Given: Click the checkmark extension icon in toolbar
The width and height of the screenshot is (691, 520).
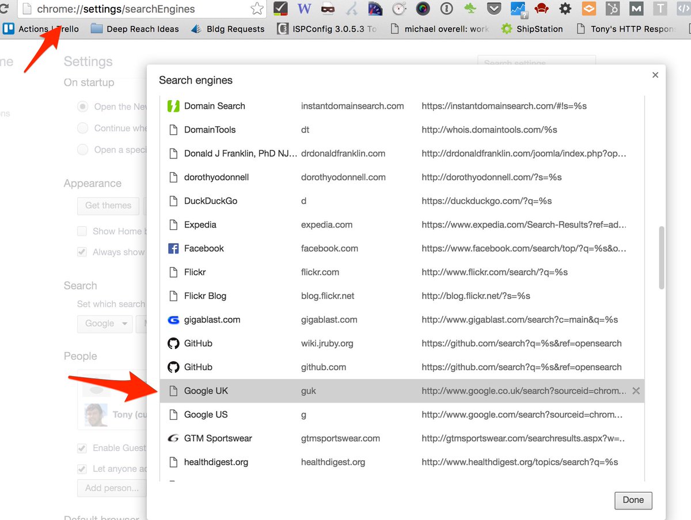Looking at the screenshot, I should pyautogui.click(x=280, y=9).
